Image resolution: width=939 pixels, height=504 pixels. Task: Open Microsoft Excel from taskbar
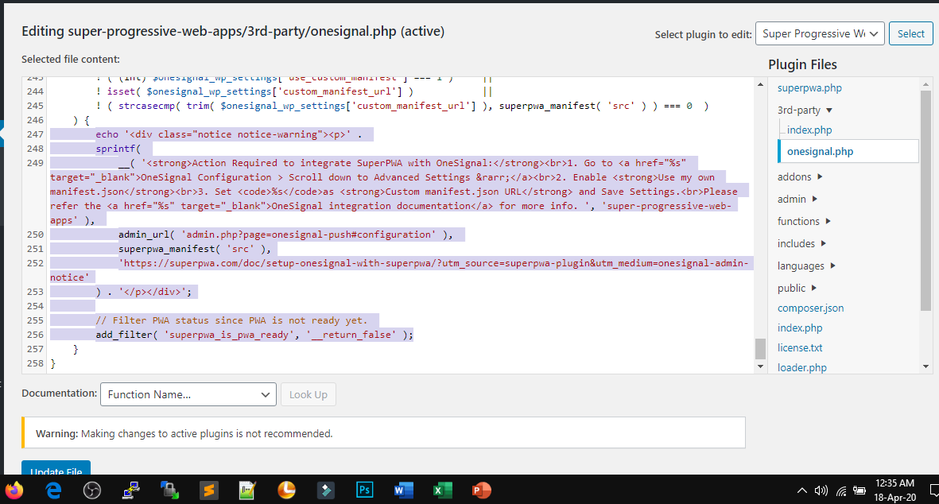point(442,490)
